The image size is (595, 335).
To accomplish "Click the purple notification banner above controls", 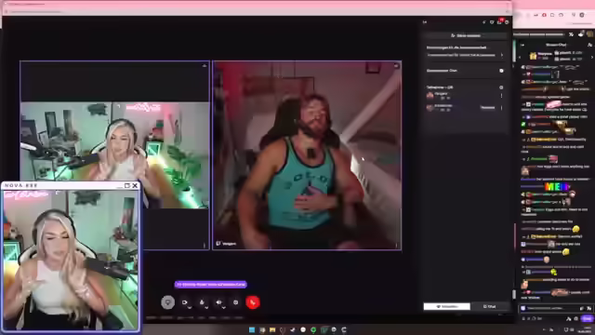I will coord(211,284).
